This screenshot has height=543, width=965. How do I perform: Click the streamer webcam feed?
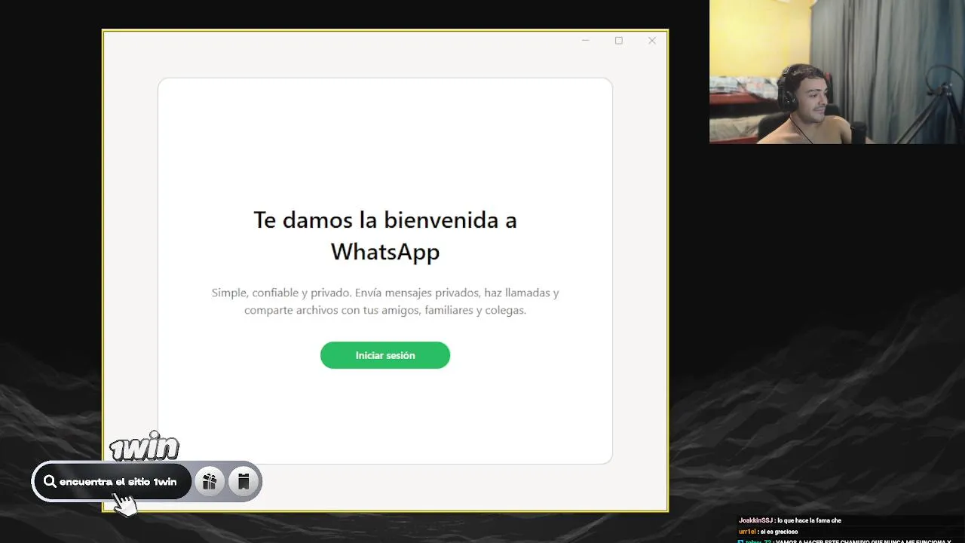837,72
